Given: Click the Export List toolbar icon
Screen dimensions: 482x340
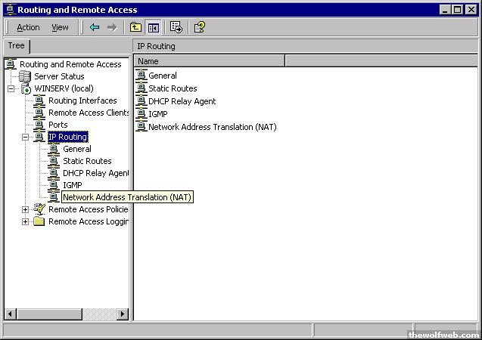Looking at the screenshot, I should coord(176,27).
